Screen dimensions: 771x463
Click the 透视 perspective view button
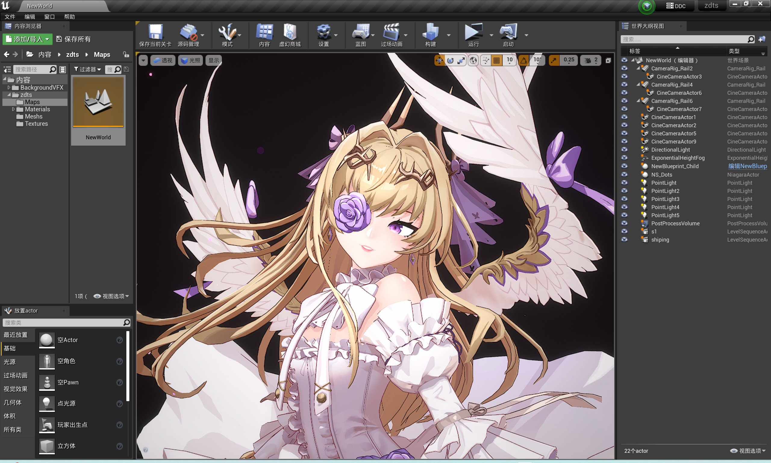163,60
